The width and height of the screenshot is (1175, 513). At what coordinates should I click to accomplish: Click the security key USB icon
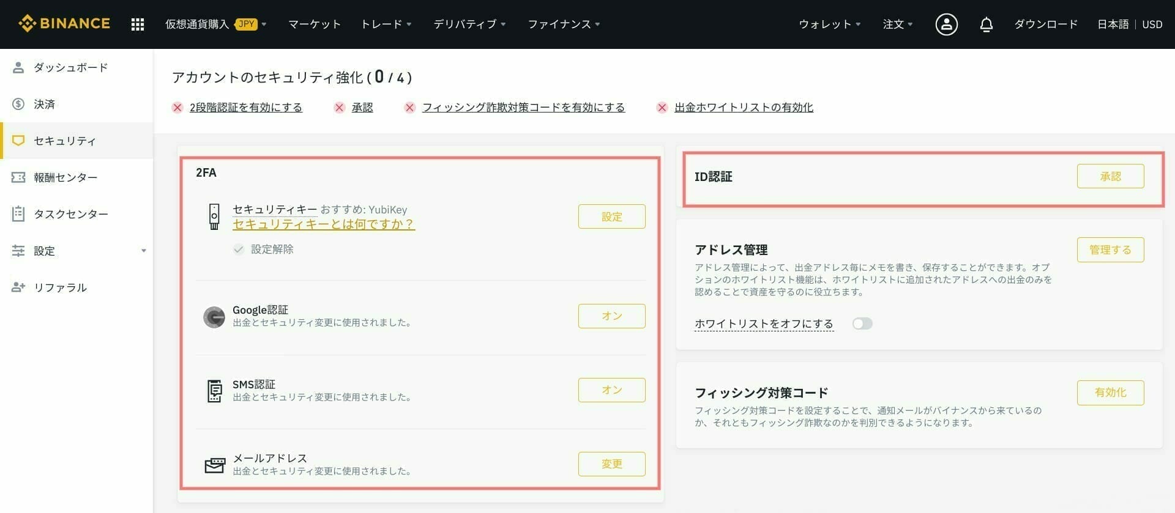[214, 216]
